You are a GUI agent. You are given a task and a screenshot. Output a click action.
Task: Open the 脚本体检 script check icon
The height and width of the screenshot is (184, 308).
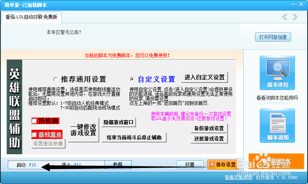coord(277,73)
